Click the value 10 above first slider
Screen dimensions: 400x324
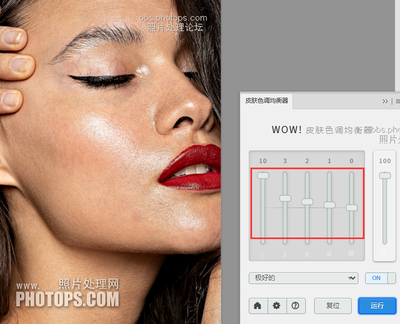point(263,161)
